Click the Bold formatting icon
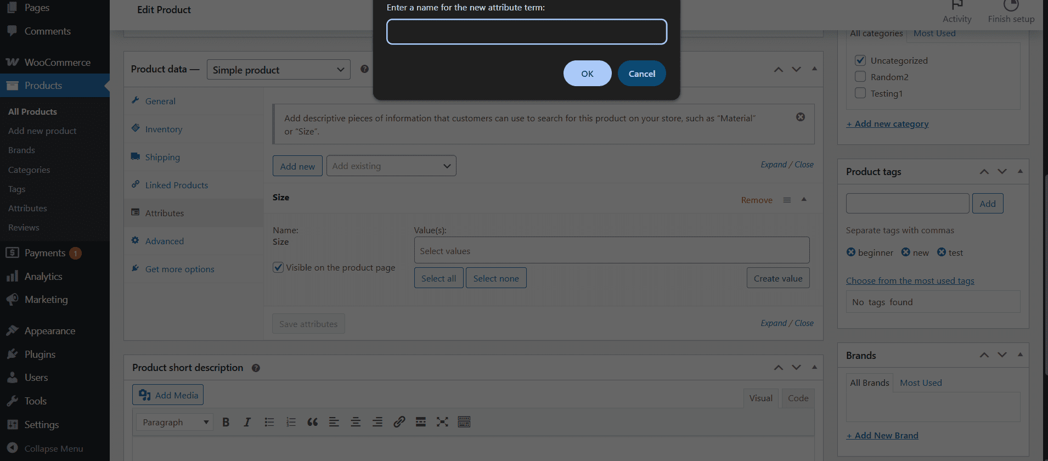Screen dimensions: 1048x461 click(x=226, y=422)
